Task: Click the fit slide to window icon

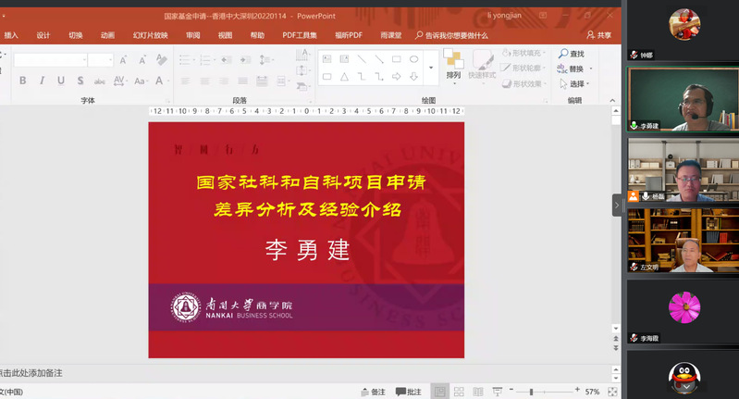Action: tap(612, 392)
